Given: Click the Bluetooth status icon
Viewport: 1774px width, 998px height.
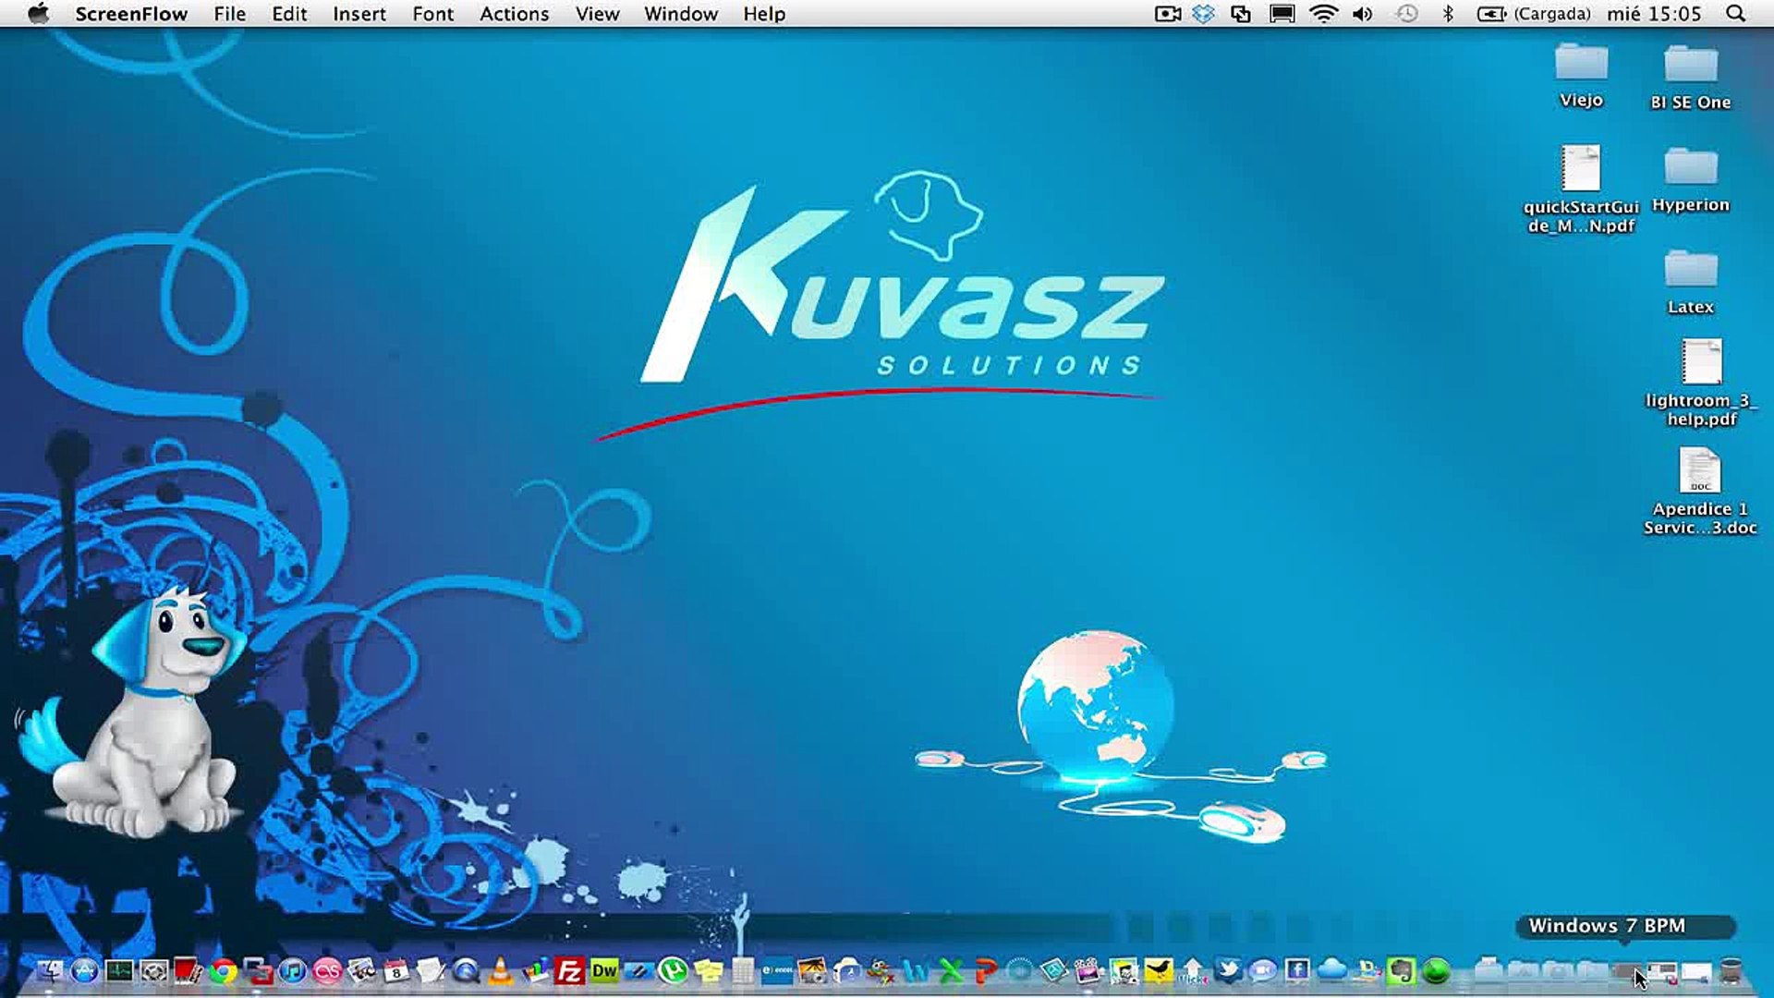Looking at the screenshot, I should (x=1448, y=14).
